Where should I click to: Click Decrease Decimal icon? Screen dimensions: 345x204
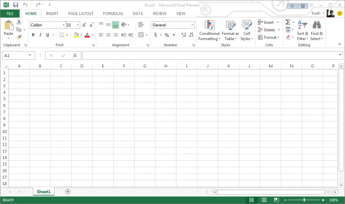point(191,35)
